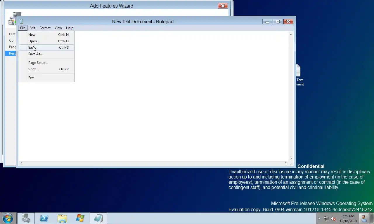374x224 pixels.
Task: Open the File menu in Notepad
Action: [23, 28]
